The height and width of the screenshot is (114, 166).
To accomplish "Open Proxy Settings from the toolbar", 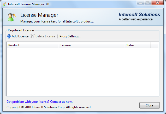I will [70, 36].
